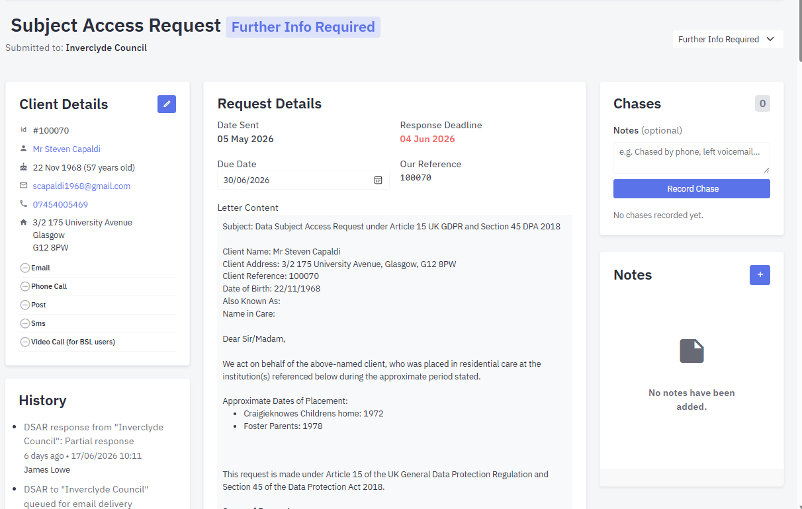Image resolution: width=802 pixels, height=509 pixels.
Task: Open the DSAR queued for email delivery entry
Action: 86,496
